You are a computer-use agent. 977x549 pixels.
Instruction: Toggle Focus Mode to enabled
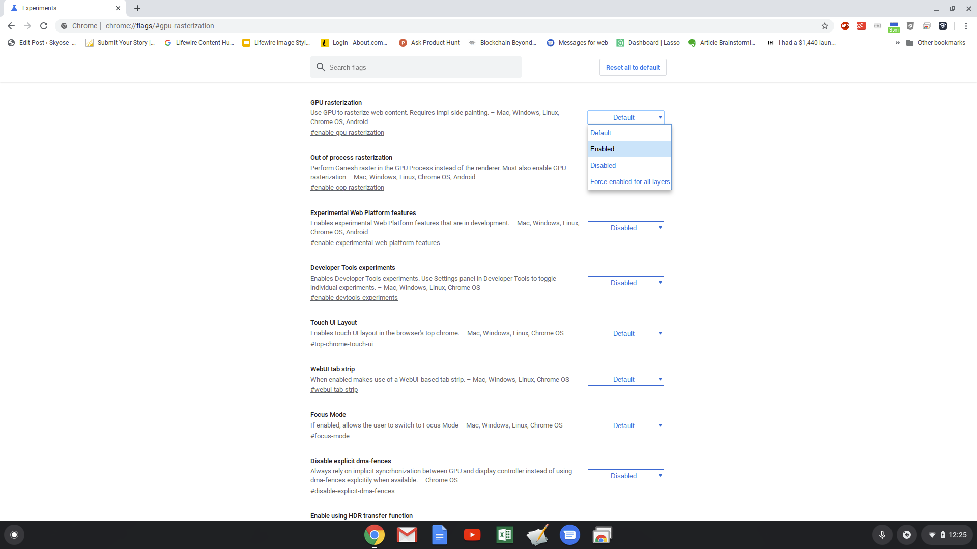(x=625, y=425)
